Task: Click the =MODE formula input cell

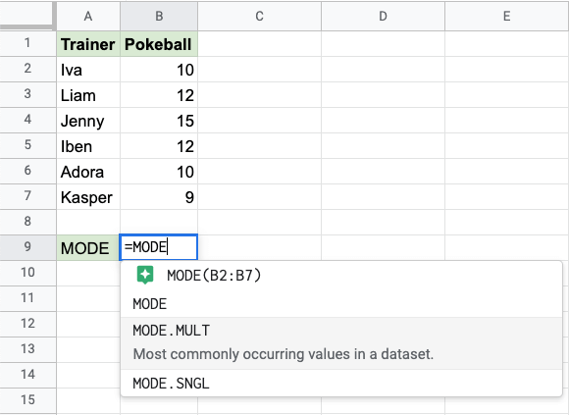Action: click(159, 247)
